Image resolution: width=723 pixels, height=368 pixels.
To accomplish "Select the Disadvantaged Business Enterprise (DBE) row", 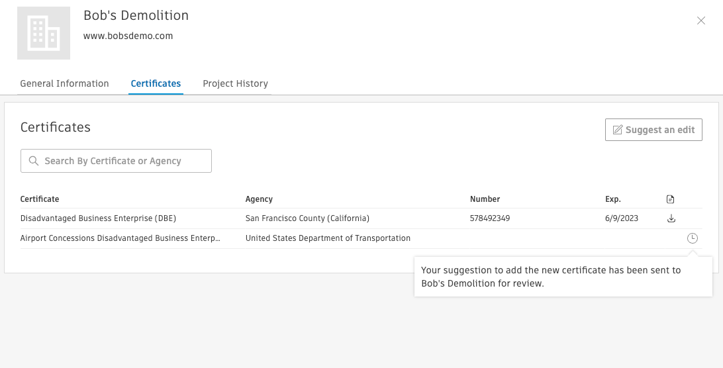I will pos(98,218).
